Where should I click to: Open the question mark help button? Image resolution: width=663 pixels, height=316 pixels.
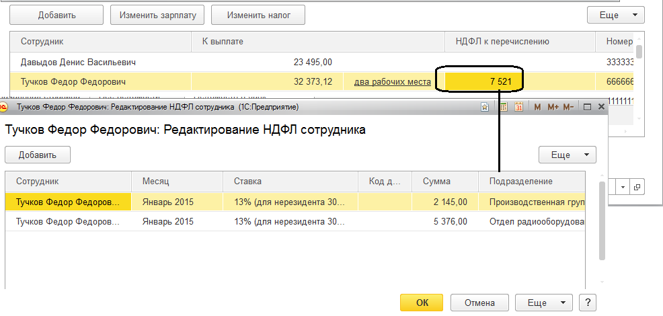pos(588,303)
